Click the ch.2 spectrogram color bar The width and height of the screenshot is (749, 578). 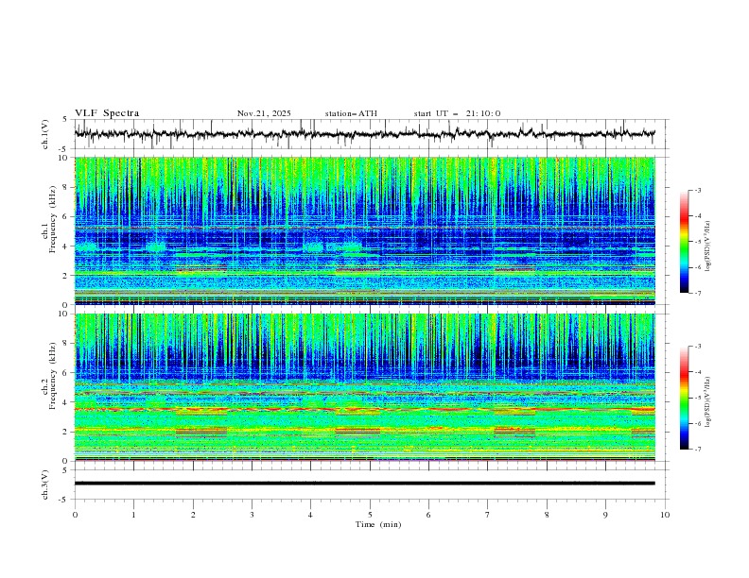click(x=684, y=398)
